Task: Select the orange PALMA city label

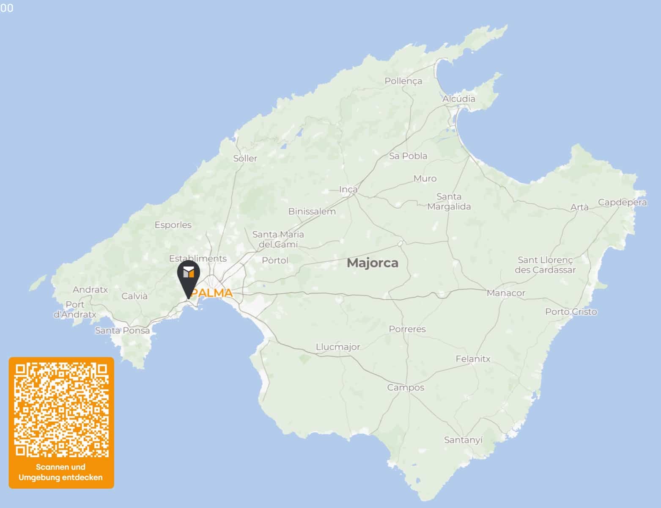Action: click(211, 293)
